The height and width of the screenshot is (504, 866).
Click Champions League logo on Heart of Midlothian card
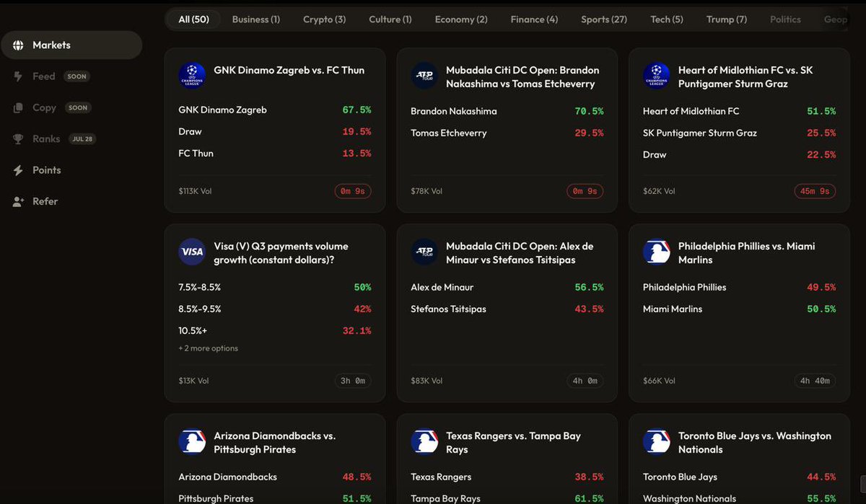click(x=657, y=76)
